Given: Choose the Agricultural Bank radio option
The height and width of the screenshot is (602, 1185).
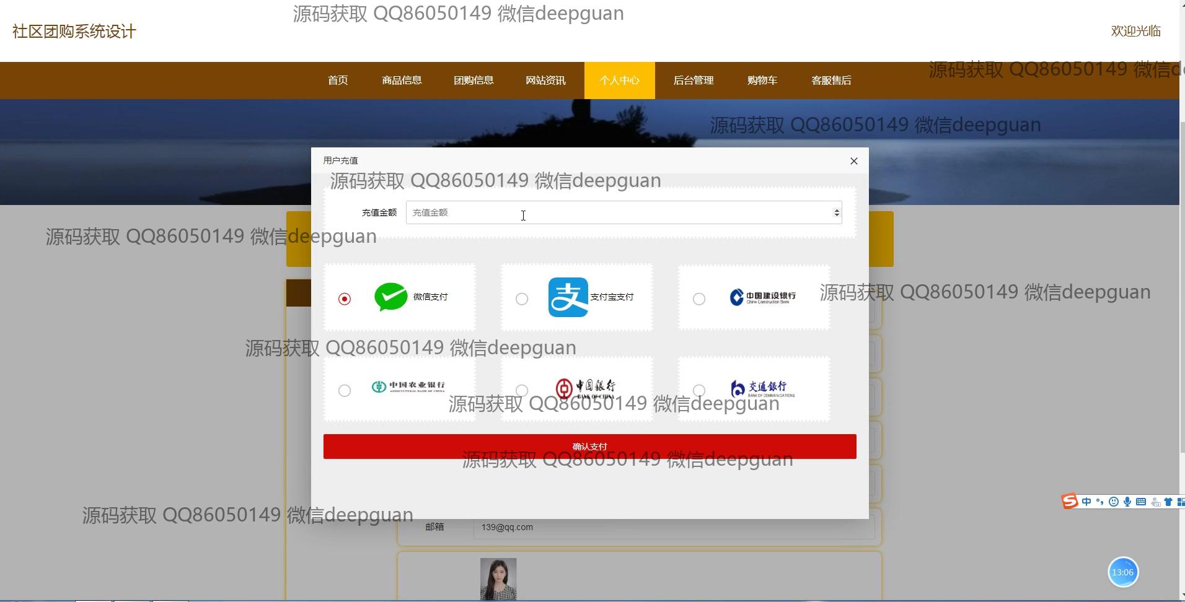Looking at the screenshot, I should (345, 391).
